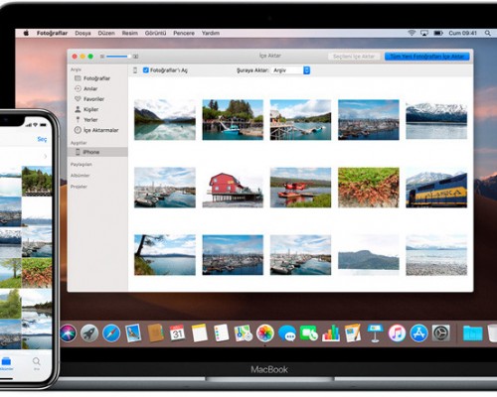Image resolution: width=497 pixels, height=397 pixels.
Task: Open Contacts from the Dock
Action: (156, 333)
